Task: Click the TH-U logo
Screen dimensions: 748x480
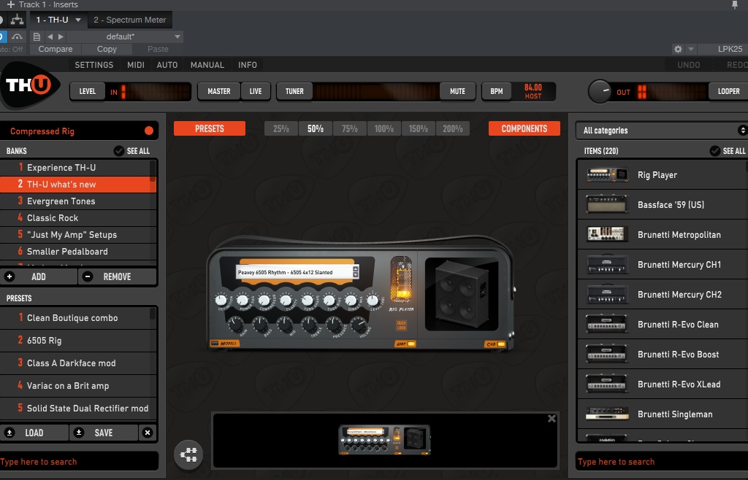Action: pyautogui.click(x=29, y=86)
